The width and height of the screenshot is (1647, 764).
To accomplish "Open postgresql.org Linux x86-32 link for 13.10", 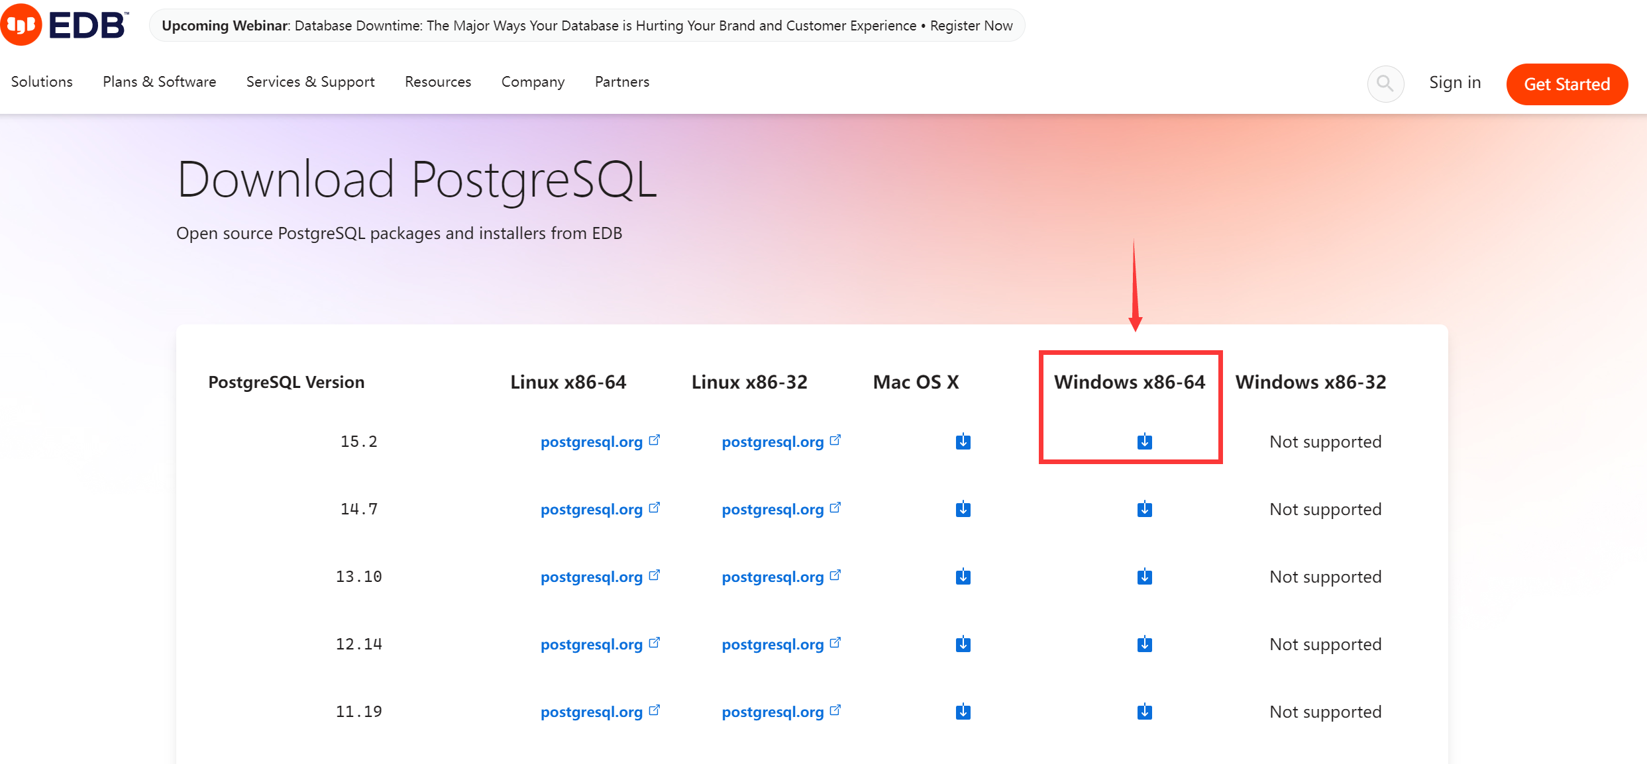I will tap(781, 577).
